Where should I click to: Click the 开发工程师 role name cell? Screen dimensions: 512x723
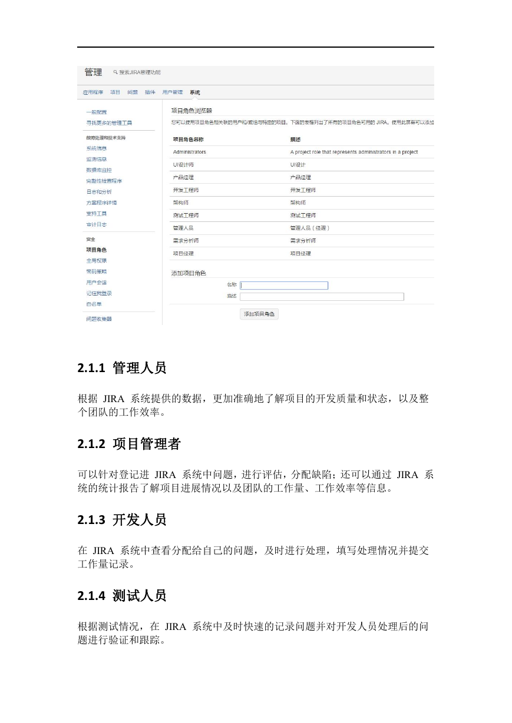pos(186,190)
